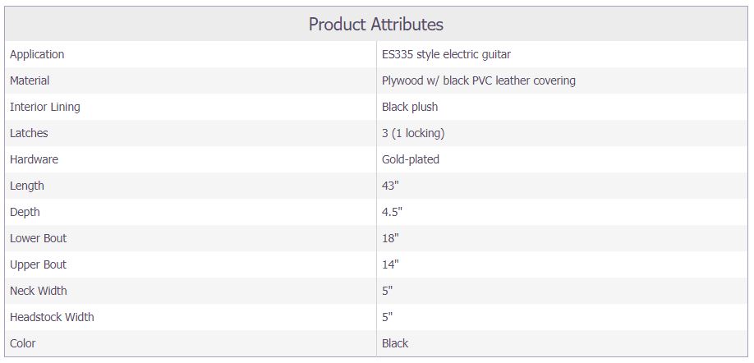754x363 pixels.
Task: Click the Plywood w/ black PVC leather covering text
Action: click(479, 80)
